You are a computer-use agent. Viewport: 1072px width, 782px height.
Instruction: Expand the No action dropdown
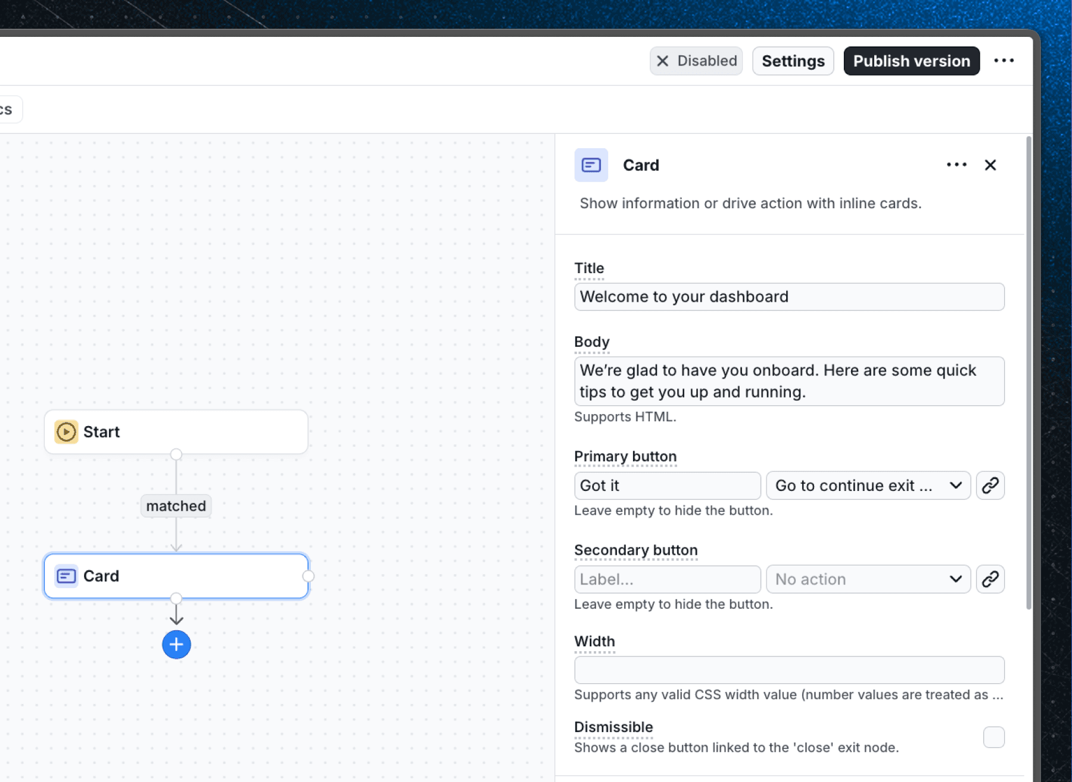tap(868, 579)
